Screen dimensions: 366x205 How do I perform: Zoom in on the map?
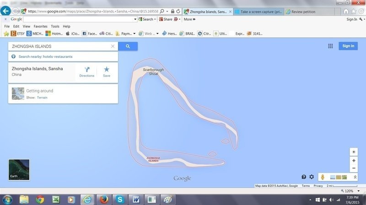click(354, 161)
